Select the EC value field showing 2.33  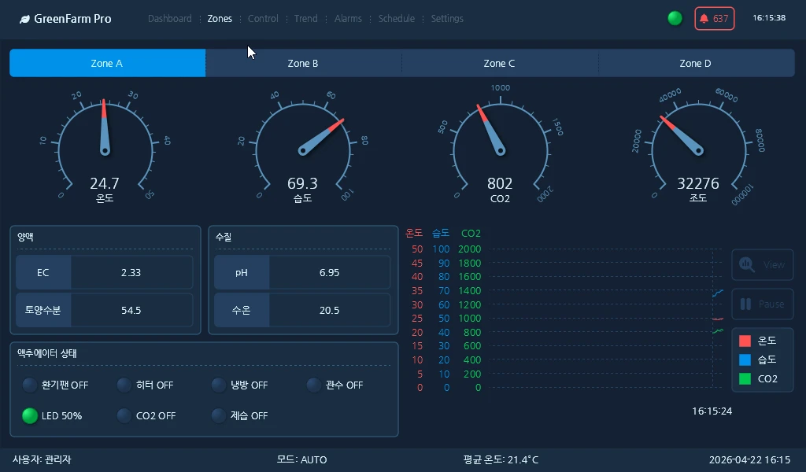[x=131, y=272]
